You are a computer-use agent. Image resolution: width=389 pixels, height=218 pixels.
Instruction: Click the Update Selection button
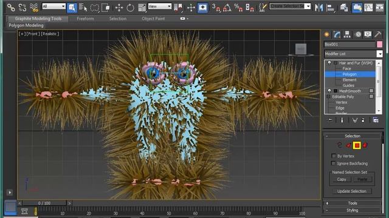pyautogui.click(x=352, y=191)
